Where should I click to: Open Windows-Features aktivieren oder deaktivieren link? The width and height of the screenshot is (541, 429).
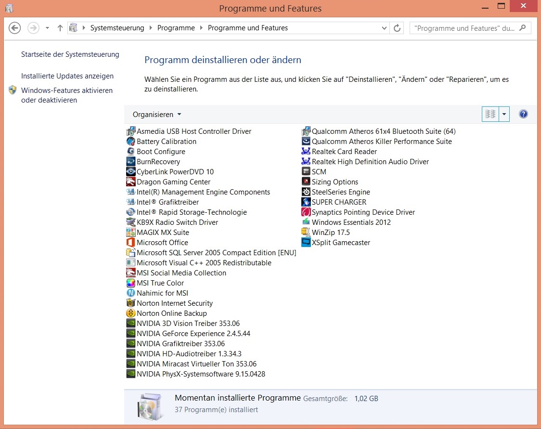click(x=67, y=95)
